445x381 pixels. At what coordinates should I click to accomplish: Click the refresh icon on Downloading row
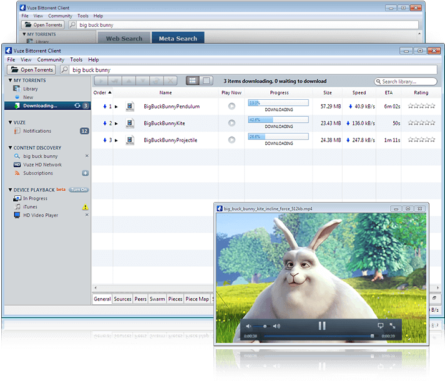[x=77, y=106]
